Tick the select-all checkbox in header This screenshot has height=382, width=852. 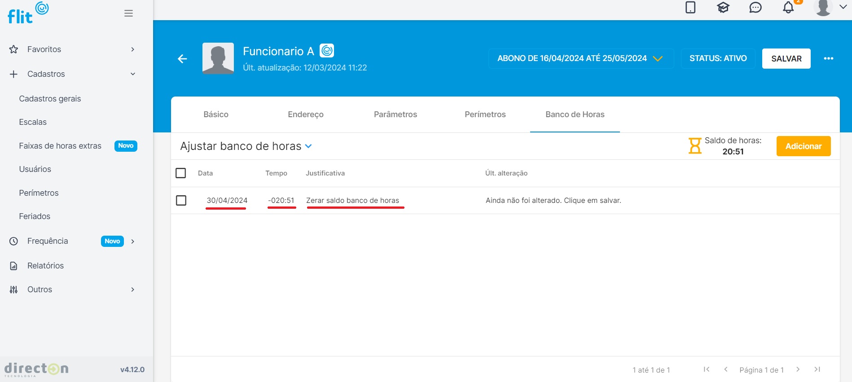coord(181,173)
